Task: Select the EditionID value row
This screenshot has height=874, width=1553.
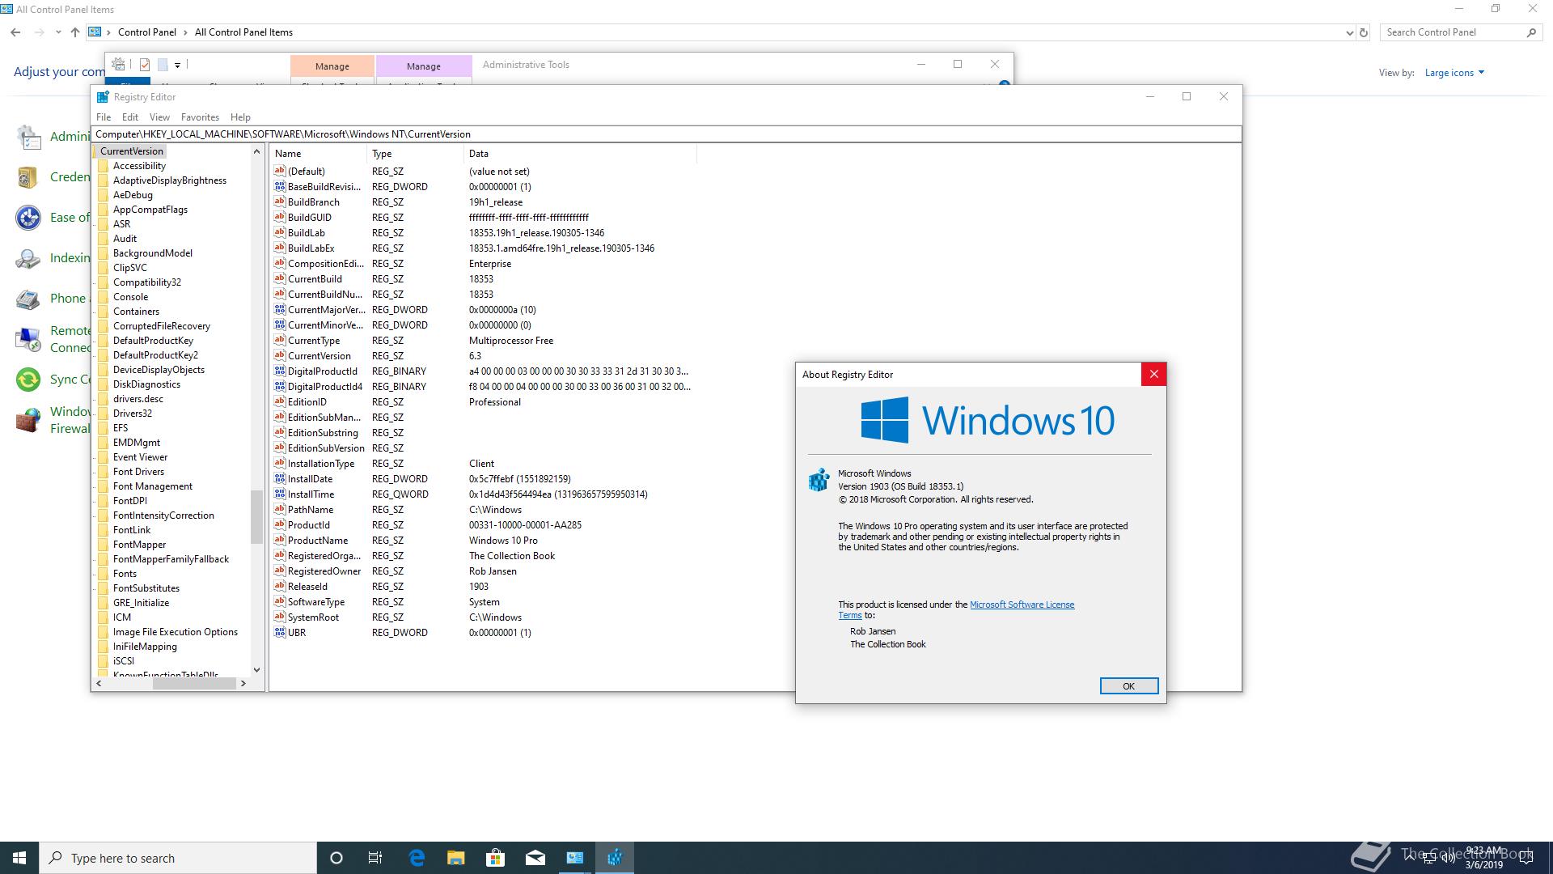Action: [x=484, y=402]
